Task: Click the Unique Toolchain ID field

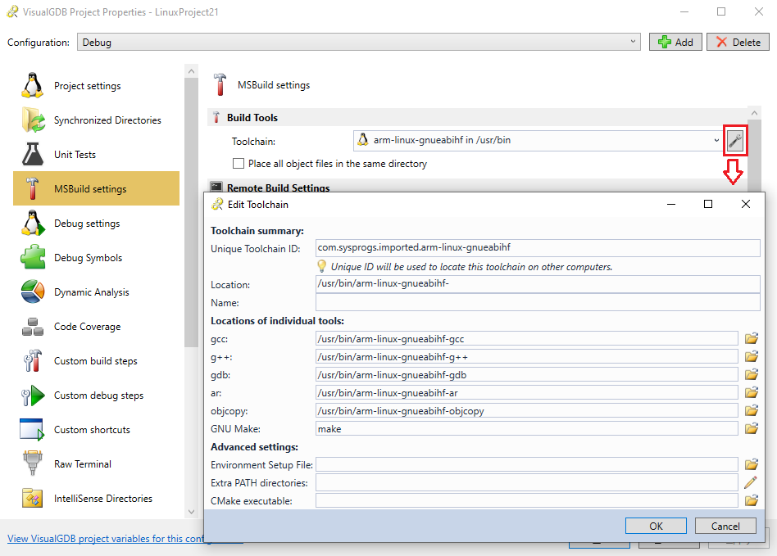Action: [x=538, y=247]
